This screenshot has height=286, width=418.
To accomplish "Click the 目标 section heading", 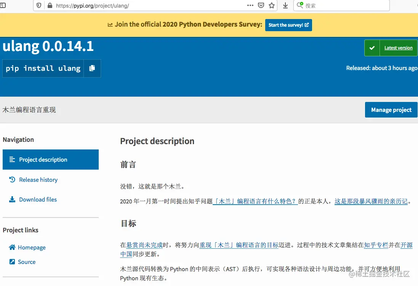I will click(128, 223).
